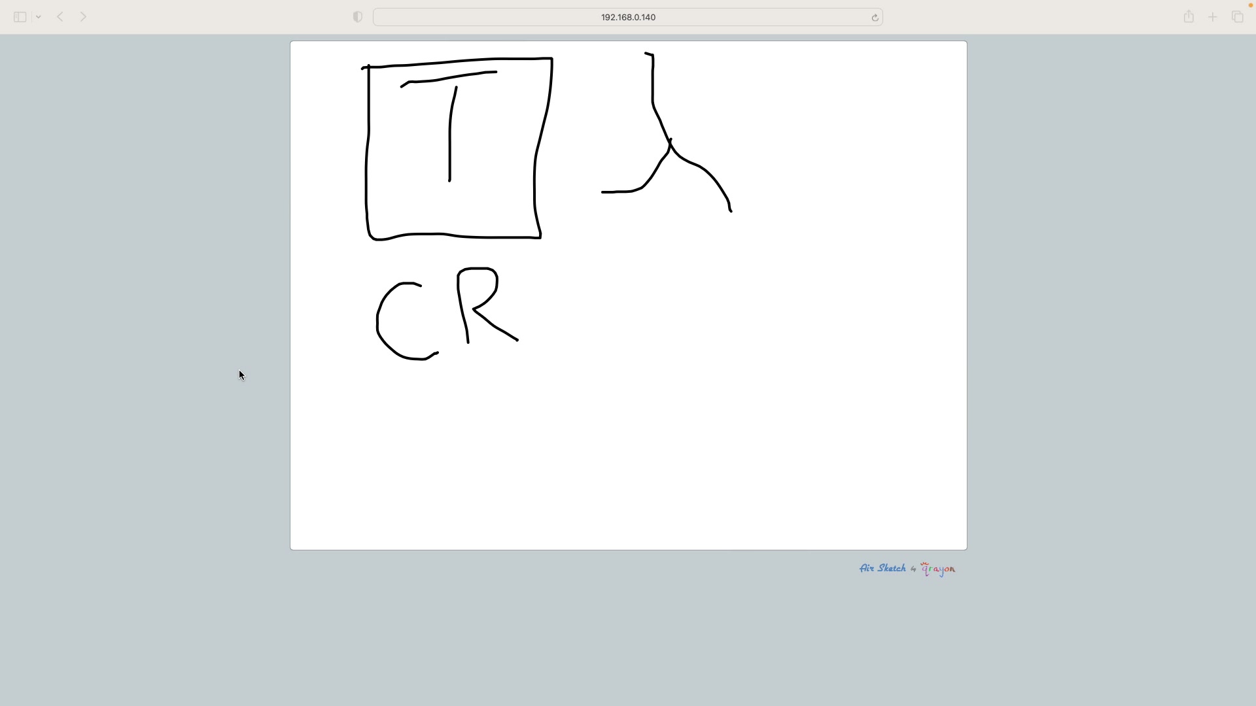Click the hand-drawn letter C
Viewport: 1256px width, 706px height.
378,320
